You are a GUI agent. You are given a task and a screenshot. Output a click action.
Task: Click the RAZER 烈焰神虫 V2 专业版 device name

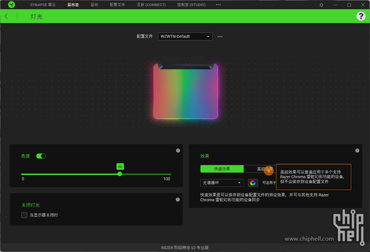(185, 247)
